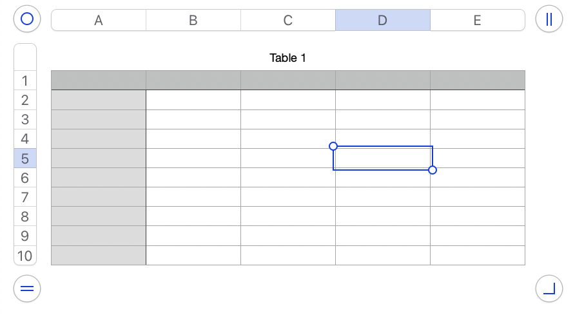Click the bottom-right cell selection handle
Viewport: 584px width, 322px height.
pos(433,170)
